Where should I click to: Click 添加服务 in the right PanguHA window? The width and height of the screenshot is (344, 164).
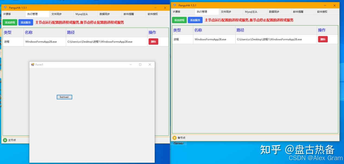[195, 20]
